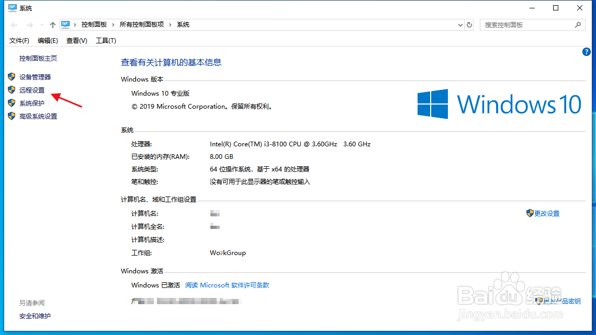Open the help question mark icon
Screen dimensions: 596x335
coord(586,52)
